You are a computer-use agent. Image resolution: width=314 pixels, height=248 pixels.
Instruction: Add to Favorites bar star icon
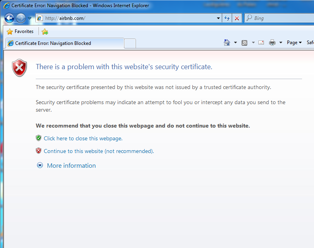coord(45,32)
